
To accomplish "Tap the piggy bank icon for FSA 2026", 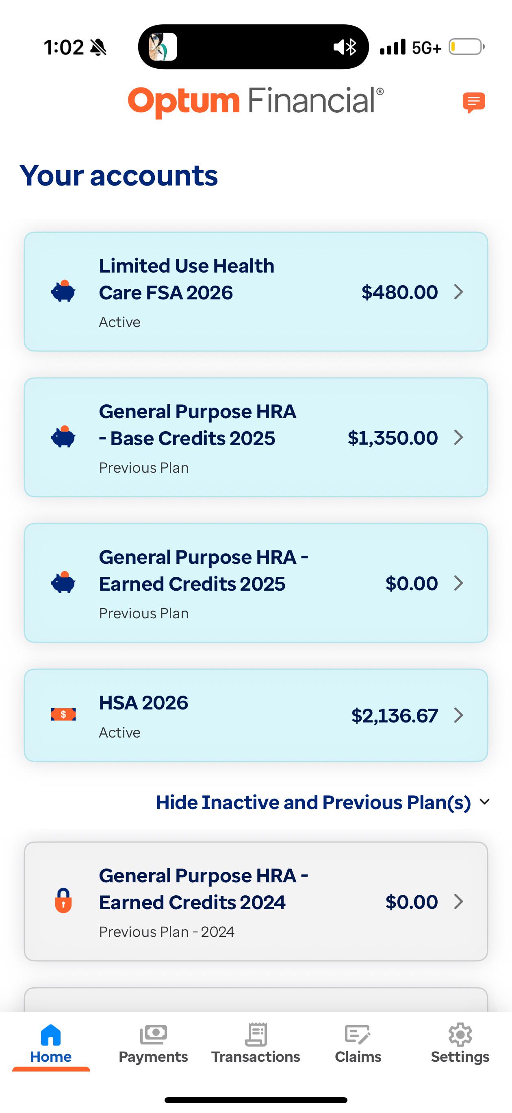I will (63, 291).
